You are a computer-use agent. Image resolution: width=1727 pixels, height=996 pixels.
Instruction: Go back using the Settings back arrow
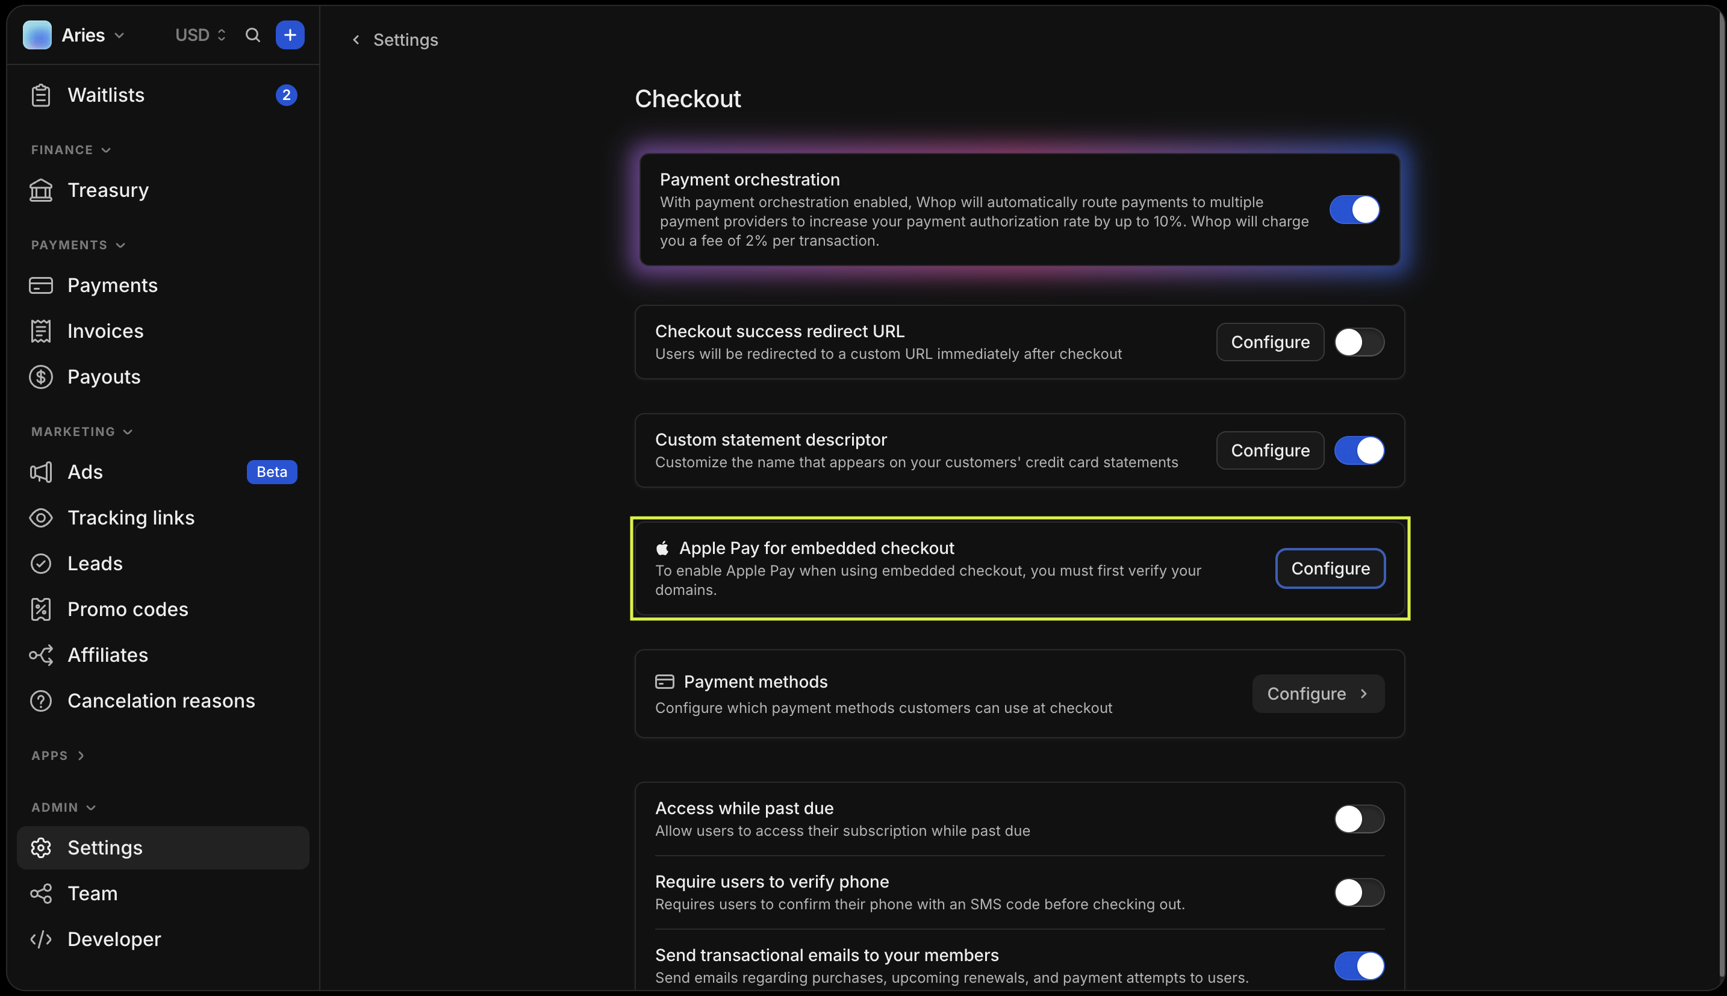[x=355, y=39]
